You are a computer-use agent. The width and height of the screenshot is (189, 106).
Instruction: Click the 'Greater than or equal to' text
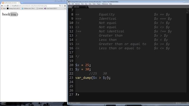(123, 44)
